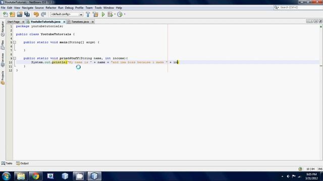Open Windows Explorer from the taskbar
The width and height of the screenshot is (323, 181).
(x=21, y=176)
